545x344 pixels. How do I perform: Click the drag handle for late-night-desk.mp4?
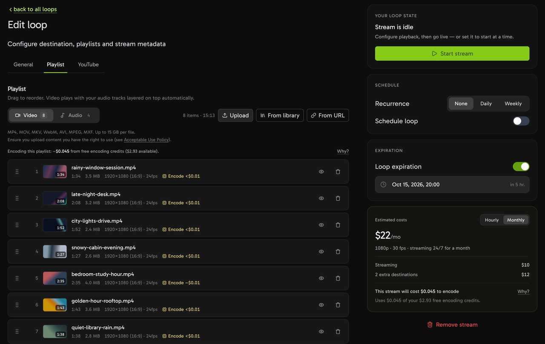click(17, 198)
